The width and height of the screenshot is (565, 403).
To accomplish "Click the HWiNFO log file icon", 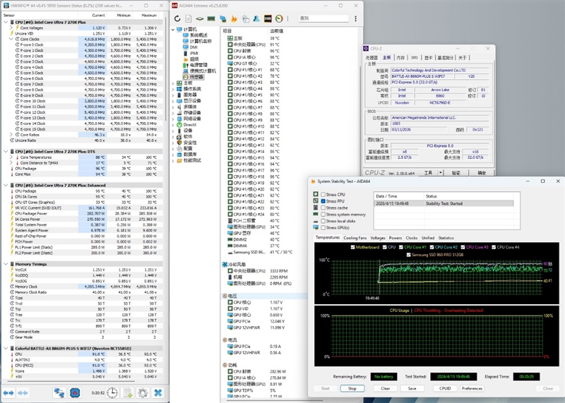I will (x=128, y=392).
